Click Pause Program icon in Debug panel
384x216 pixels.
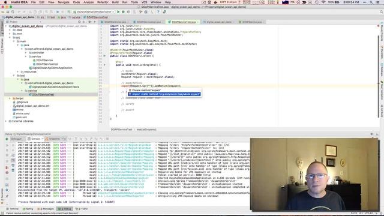pos(7,151)
